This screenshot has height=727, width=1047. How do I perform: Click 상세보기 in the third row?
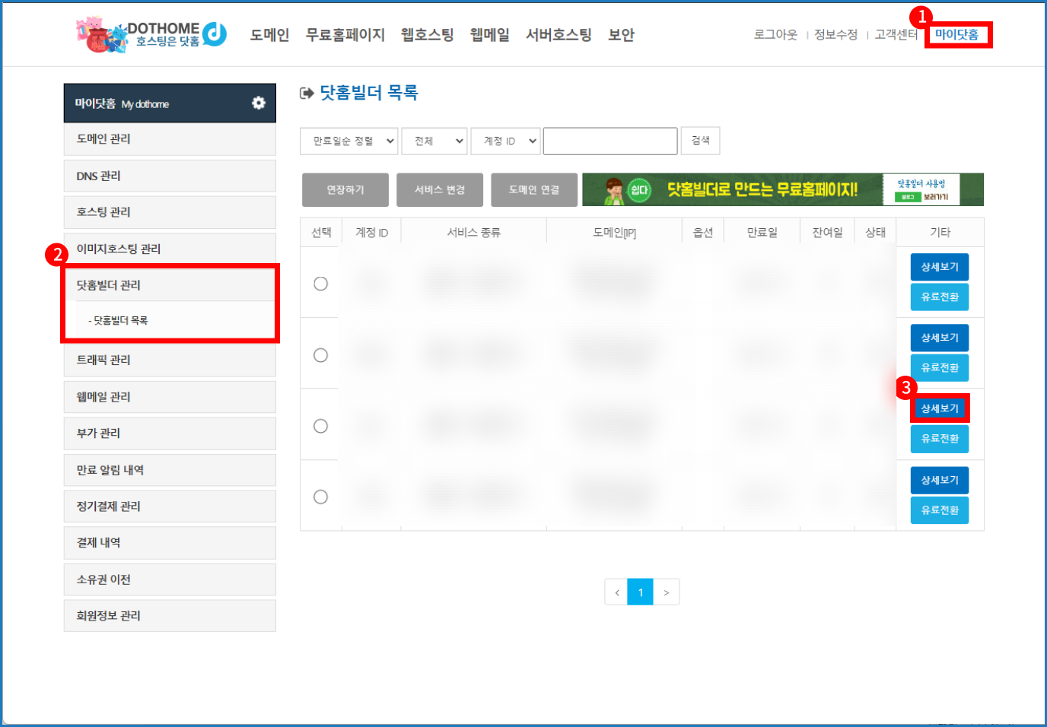coord(940,408)
